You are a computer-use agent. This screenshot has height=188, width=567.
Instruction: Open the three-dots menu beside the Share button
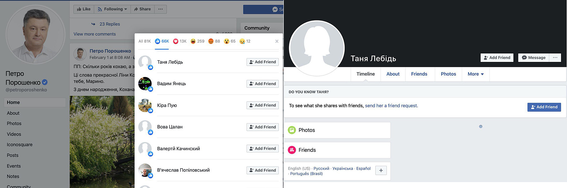click(x=160, y=9)
